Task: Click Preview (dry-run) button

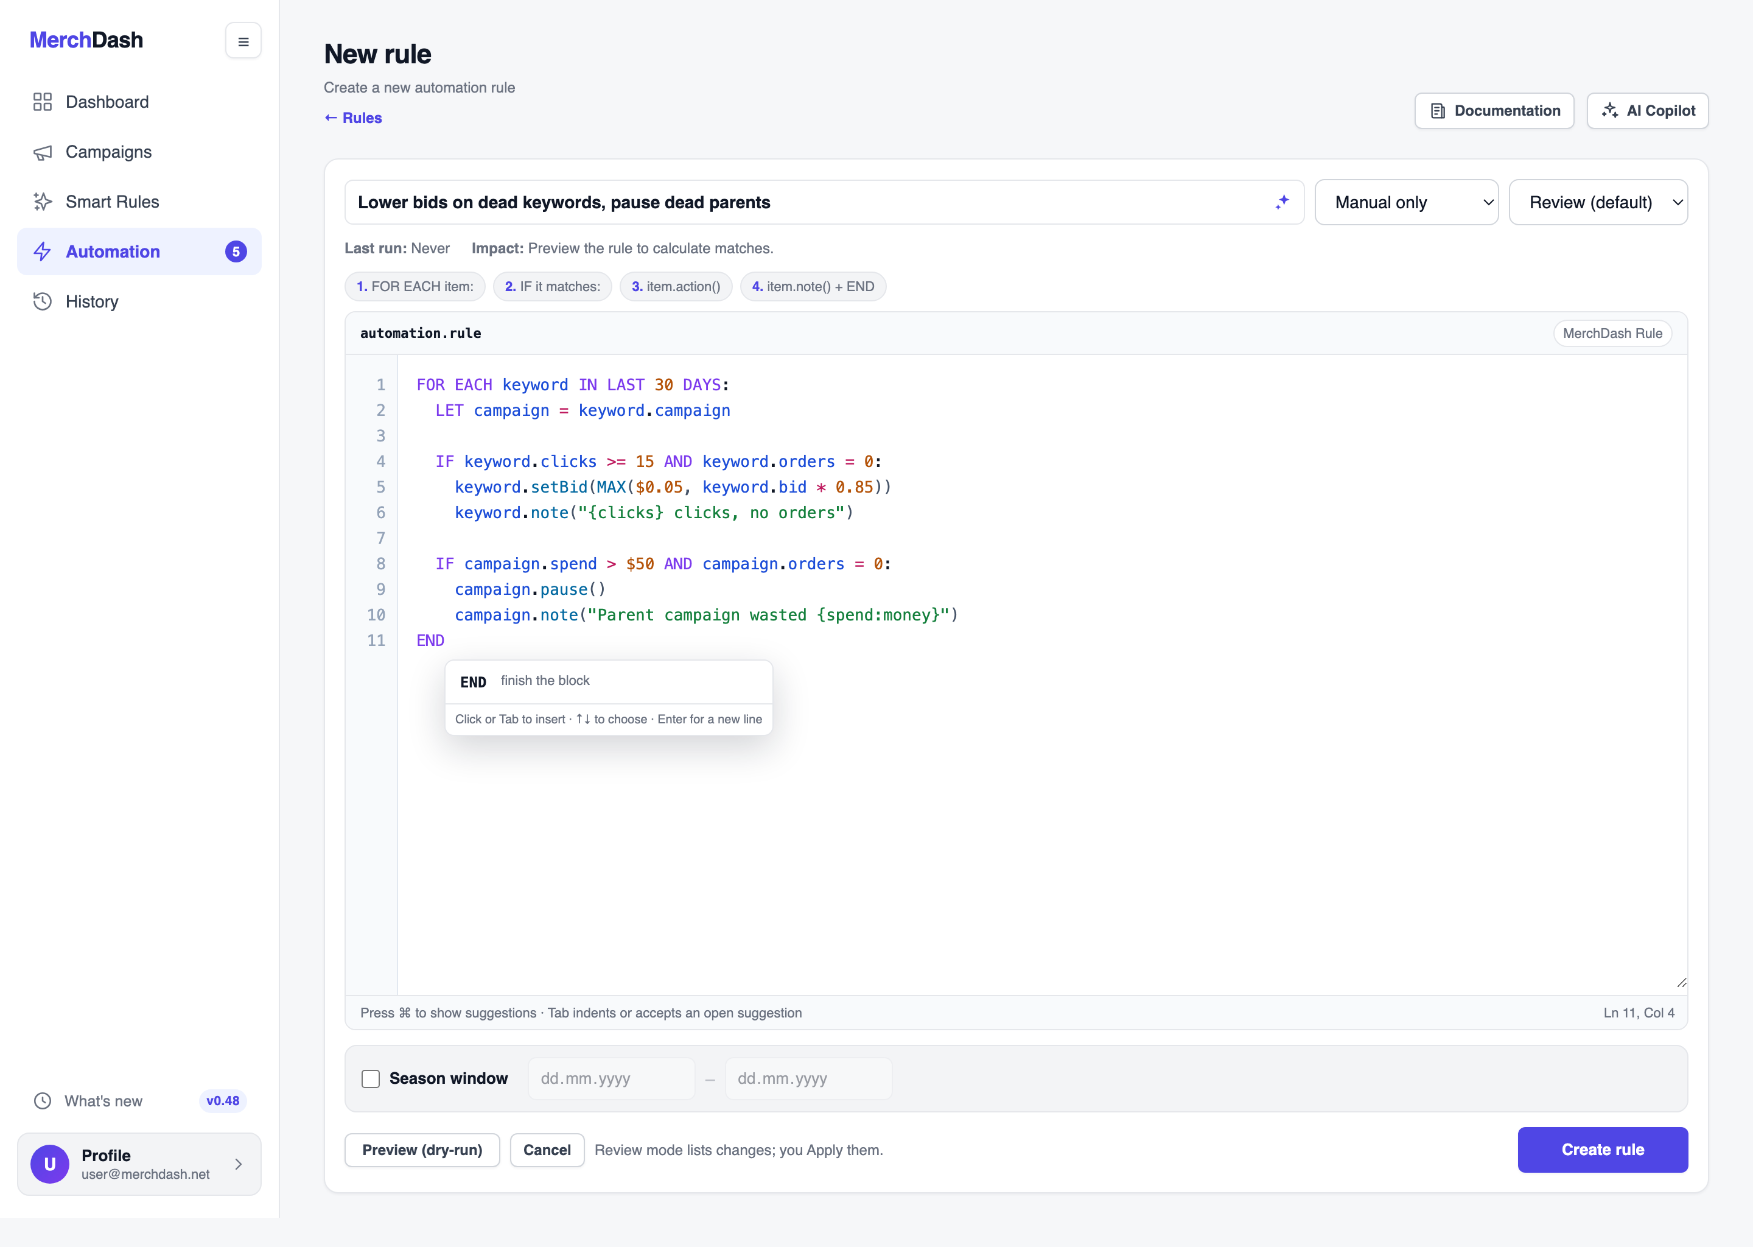Action: point(422,1150)
